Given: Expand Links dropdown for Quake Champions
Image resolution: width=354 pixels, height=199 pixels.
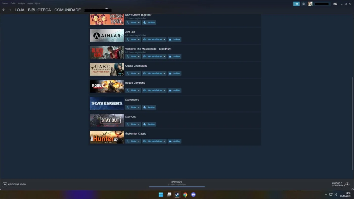Looking at the screenshot, I should point(133,73).
